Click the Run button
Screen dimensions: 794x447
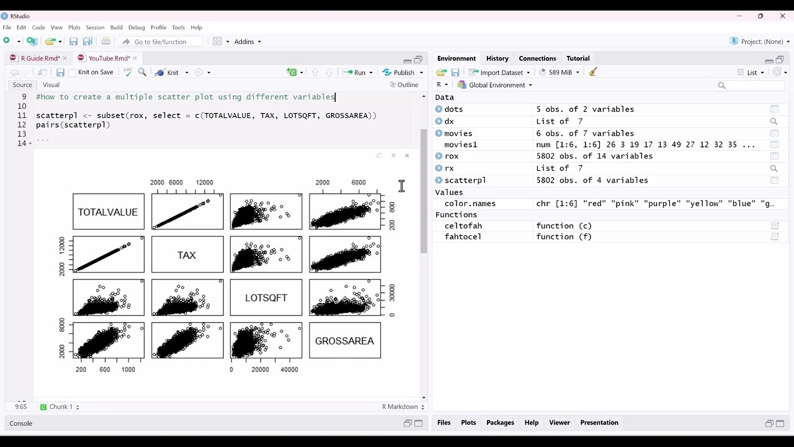pos(354,73)
